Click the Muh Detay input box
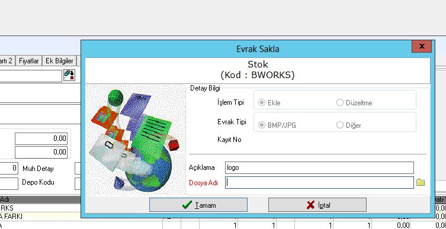 pyautogui.click(x=78, y=169)
